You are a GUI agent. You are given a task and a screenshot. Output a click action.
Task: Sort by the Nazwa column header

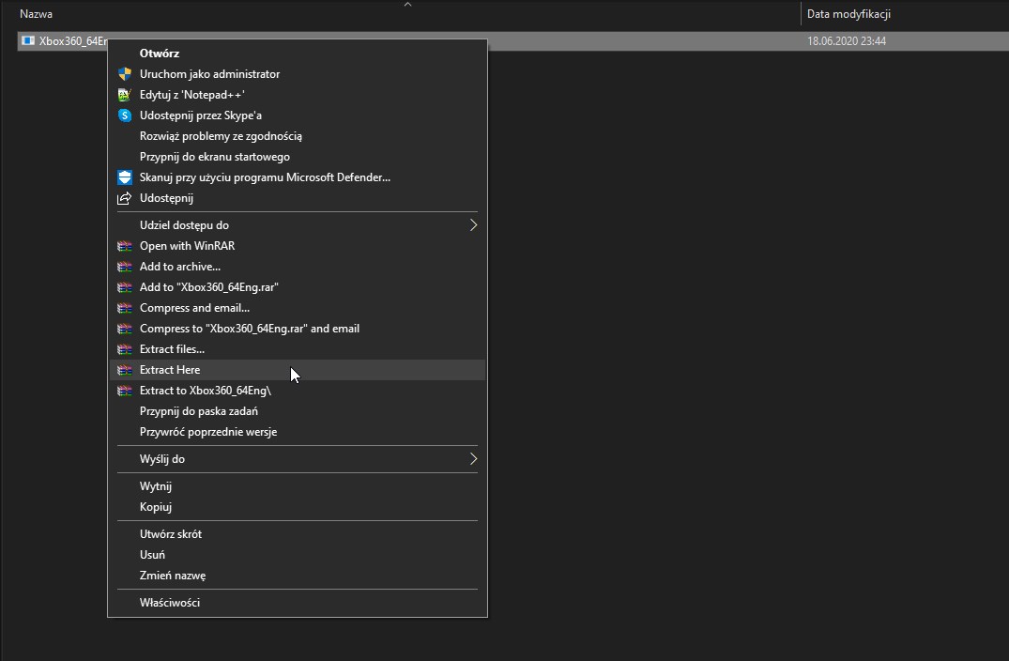point(36,13)
